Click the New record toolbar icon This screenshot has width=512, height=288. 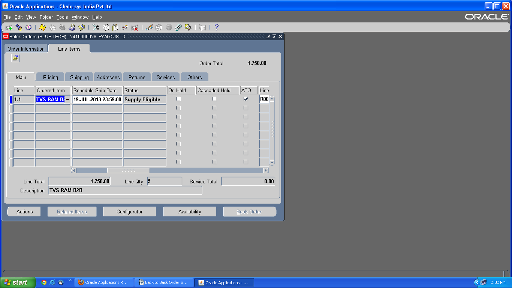9,27
